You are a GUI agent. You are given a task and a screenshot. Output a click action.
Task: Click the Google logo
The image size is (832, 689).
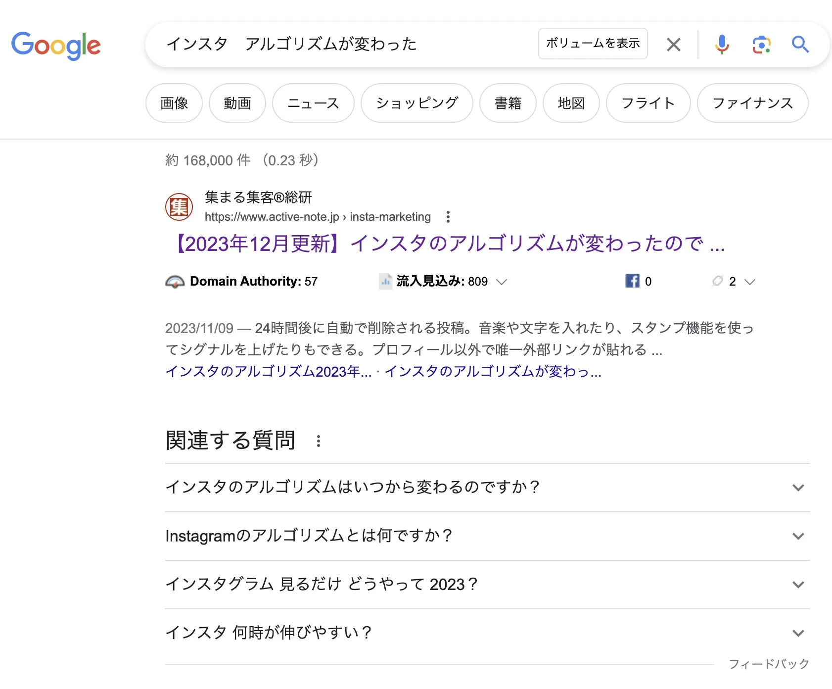coord(56,45)
